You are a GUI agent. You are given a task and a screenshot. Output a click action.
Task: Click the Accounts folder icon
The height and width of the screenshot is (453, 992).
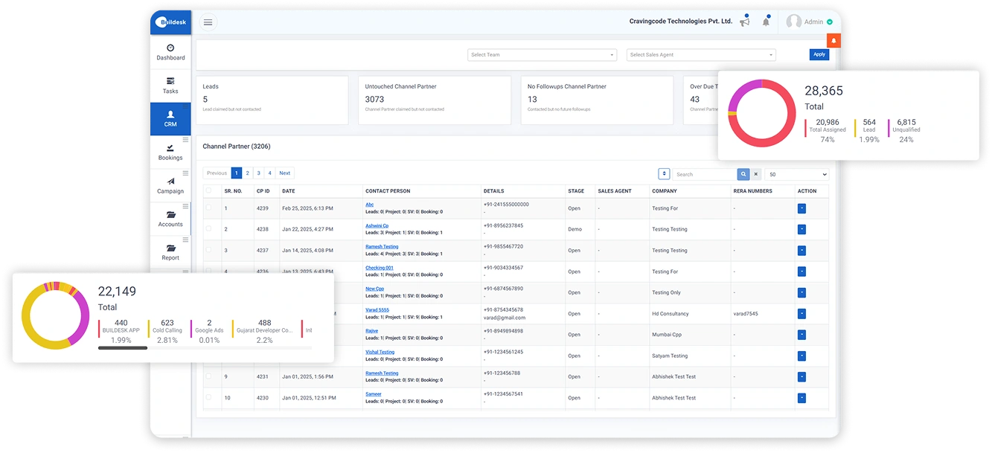point(170,214)
